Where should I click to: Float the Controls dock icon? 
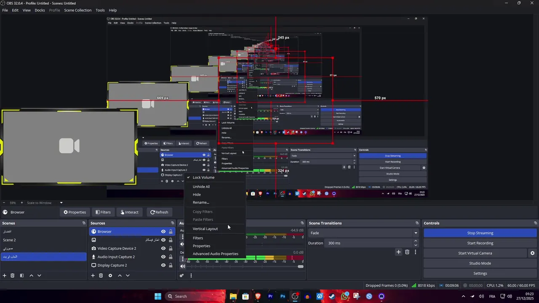[x=535, y=223]
